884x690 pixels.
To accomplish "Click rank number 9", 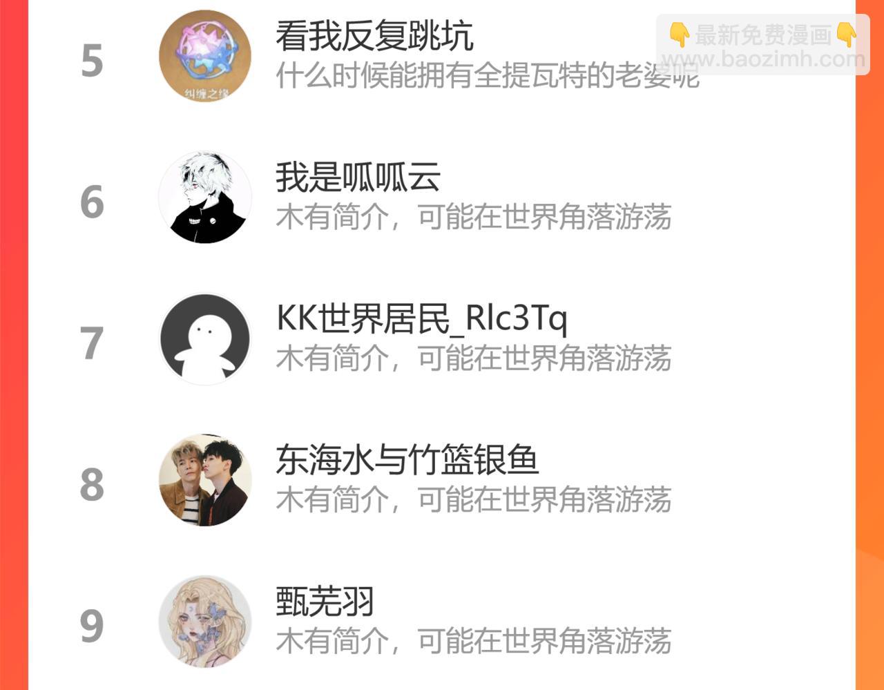I will (92, 626).
